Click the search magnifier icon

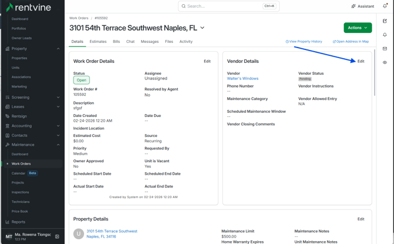[x=183, y=6]
